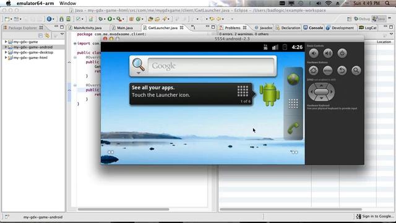Open the Eclipse New file toolbar icon

(7, 19)
